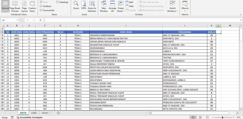
Task: Open the Name Box dropdown
Action: coord(17,20)
